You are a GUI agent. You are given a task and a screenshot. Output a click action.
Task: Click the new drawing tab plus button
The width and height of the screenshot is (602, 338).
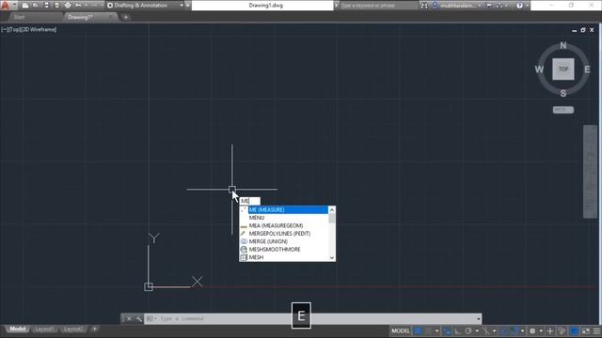tap(125, 17)
